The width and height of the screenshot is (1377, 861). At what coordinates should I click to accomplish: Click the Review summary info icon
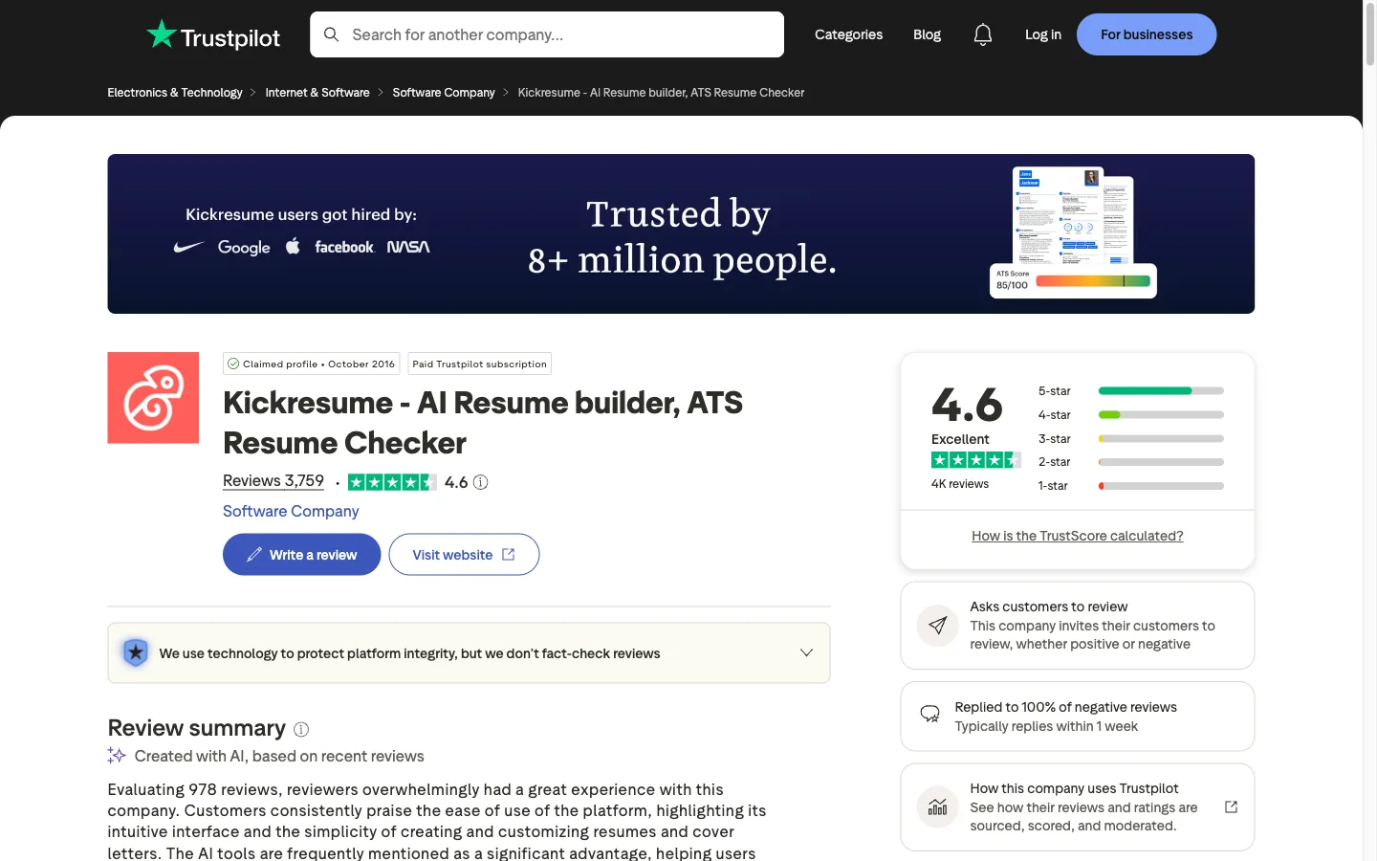click(301, 729)
